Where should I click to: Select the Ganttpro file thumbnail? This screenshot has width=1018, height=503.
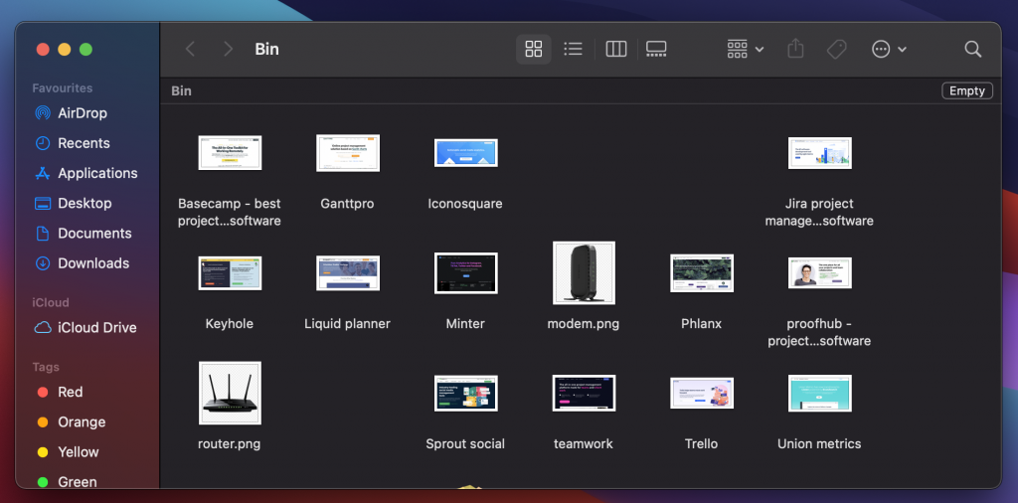348,153
